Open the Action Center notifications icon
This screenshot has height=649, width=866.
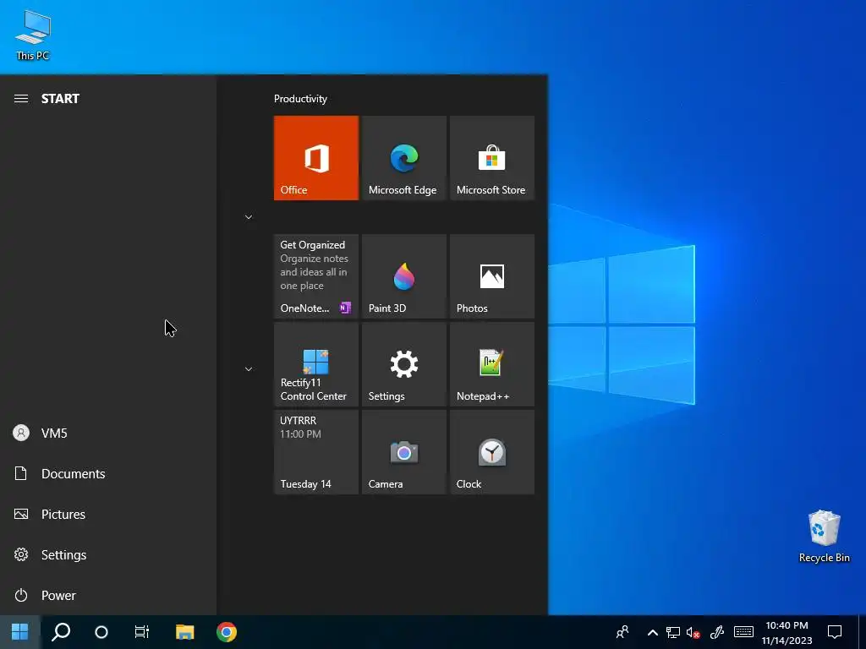835,632
